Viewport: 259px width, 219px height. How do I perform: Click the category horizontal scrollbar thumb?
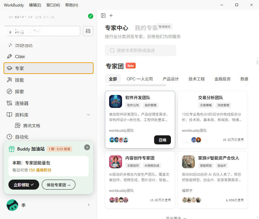click(138, 85)
